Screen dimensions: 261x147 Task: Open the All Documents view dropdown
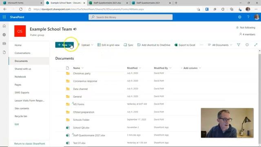click(x=220, y=45)
